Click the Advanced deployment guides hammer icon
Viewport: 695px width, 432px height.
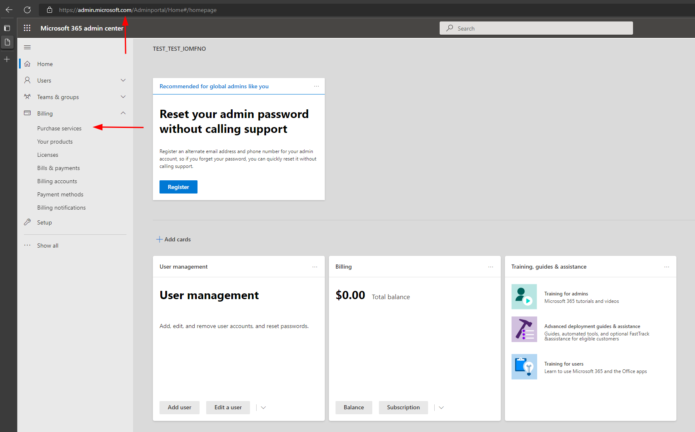(x=524, y=329)
